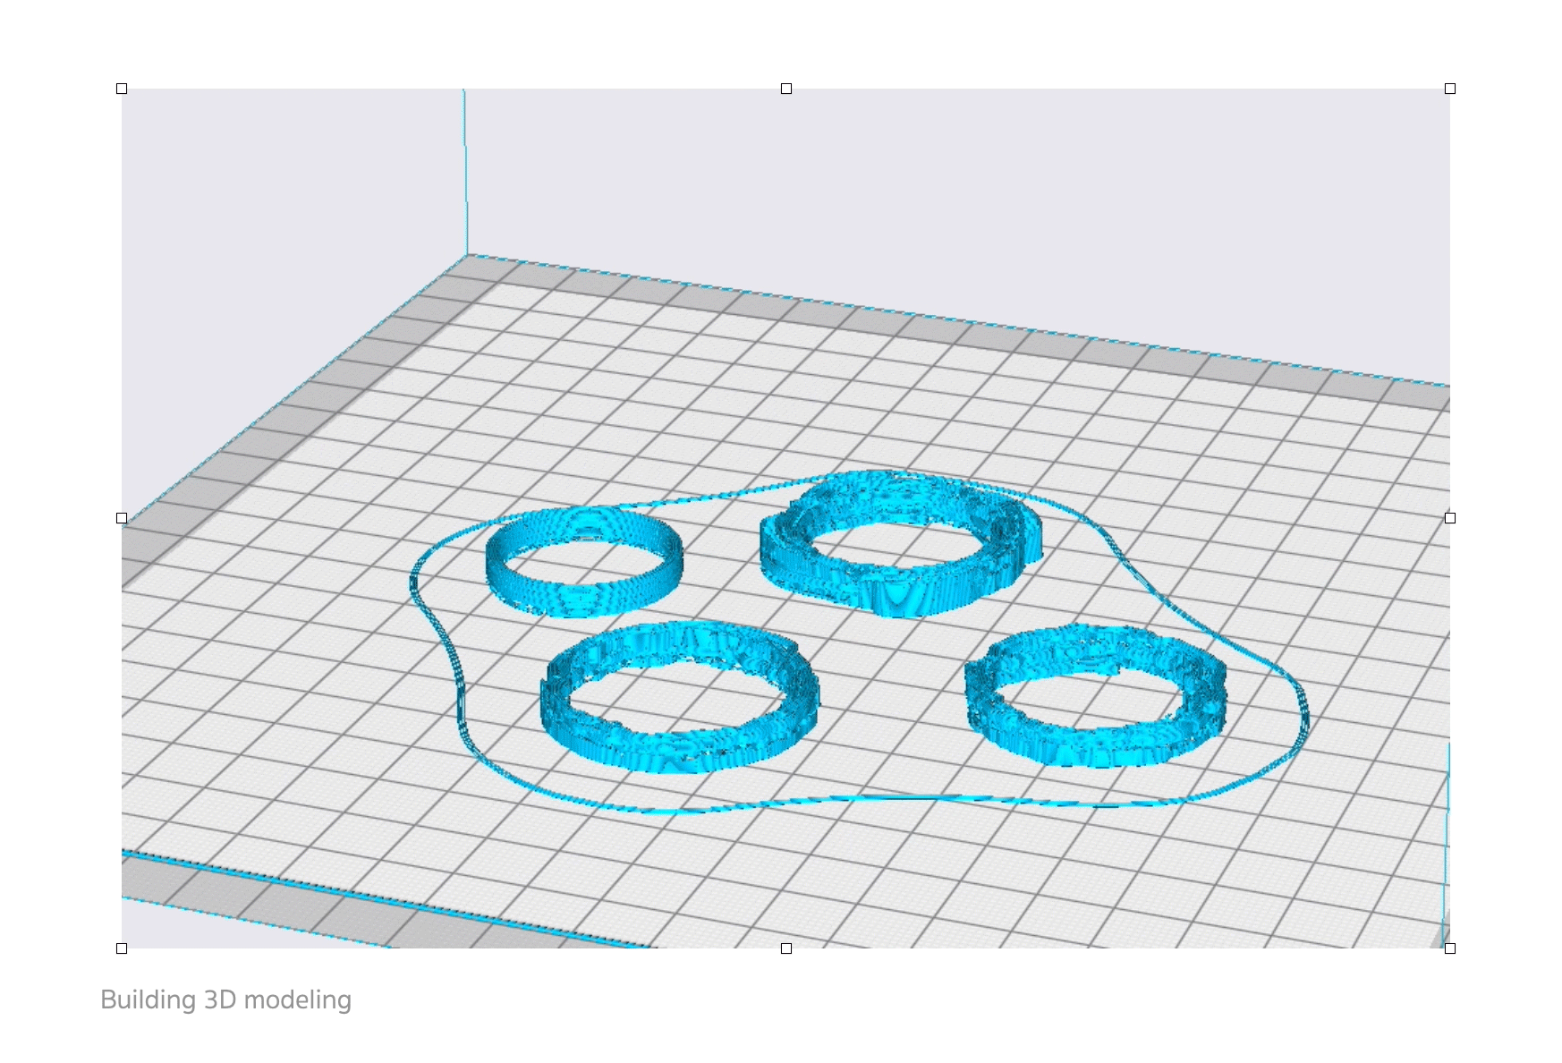This screenshot has height=1063, width=1562.
Task: Click the bottom-right corner selection handle
Action: point(1450,948)
